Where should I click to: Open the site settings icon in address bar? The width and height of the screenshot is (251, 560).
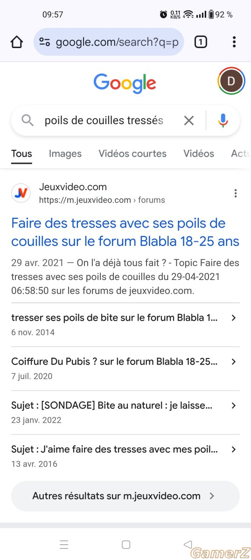pyautogui.click(x=44, y=42)
